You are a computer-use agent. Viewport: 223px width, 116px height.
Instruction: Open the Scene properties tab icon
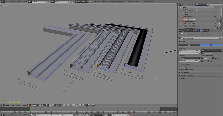tap(189, 30)
